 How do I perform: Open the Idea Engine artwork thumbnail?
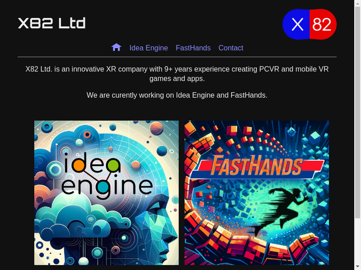tap(106, 193)
